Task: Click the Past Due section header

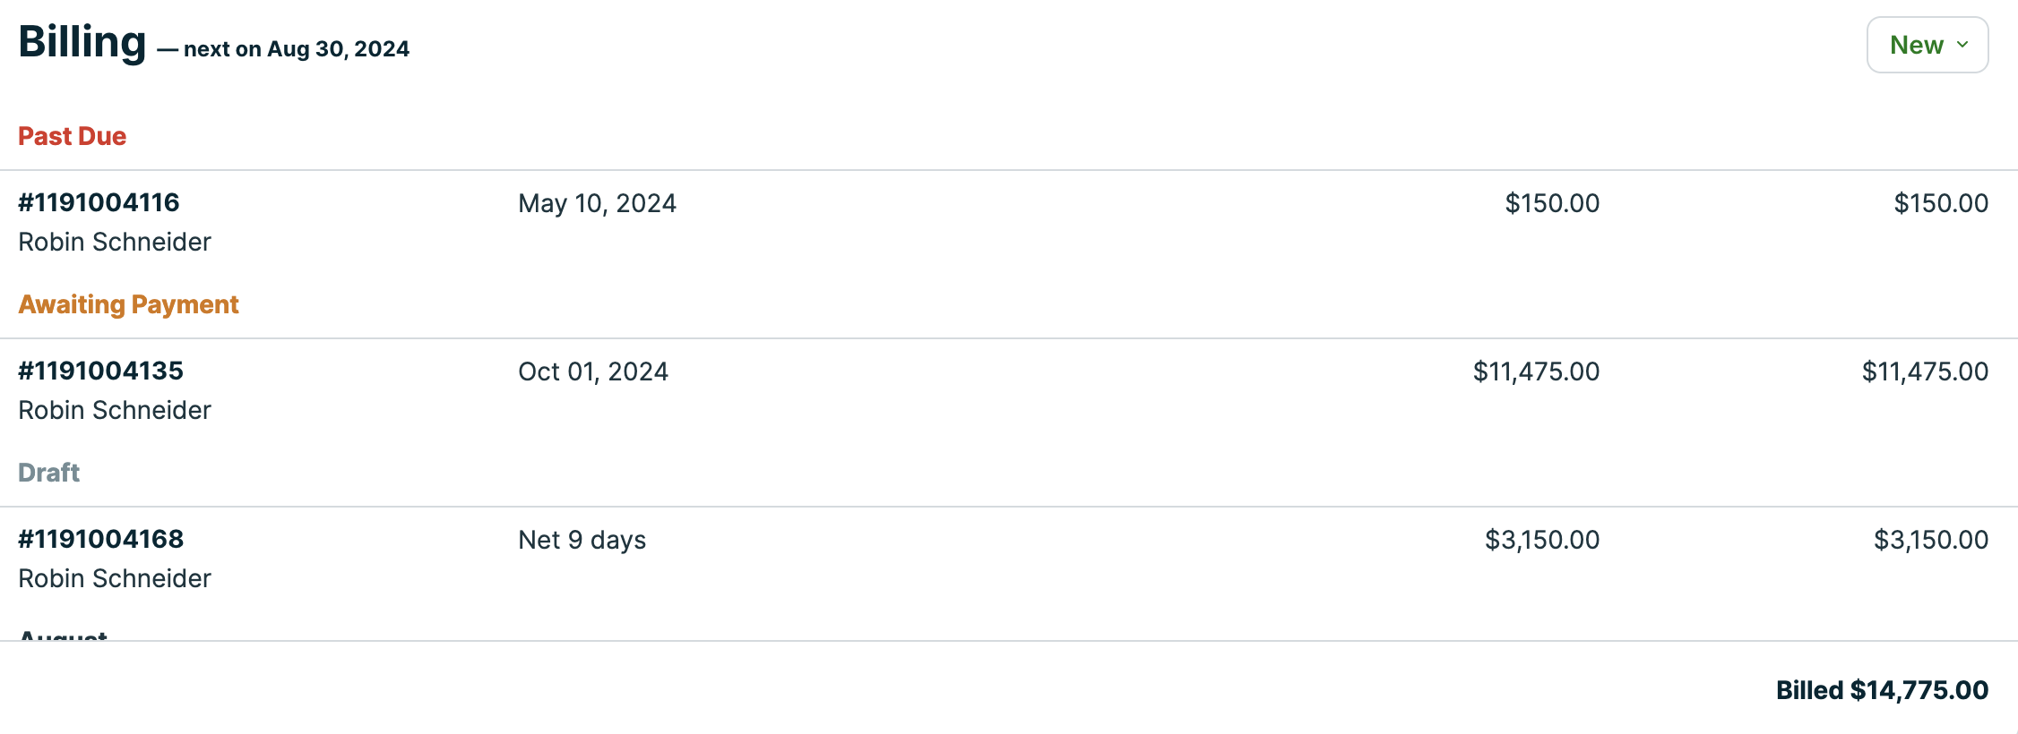Action: [x=72, y=136]
